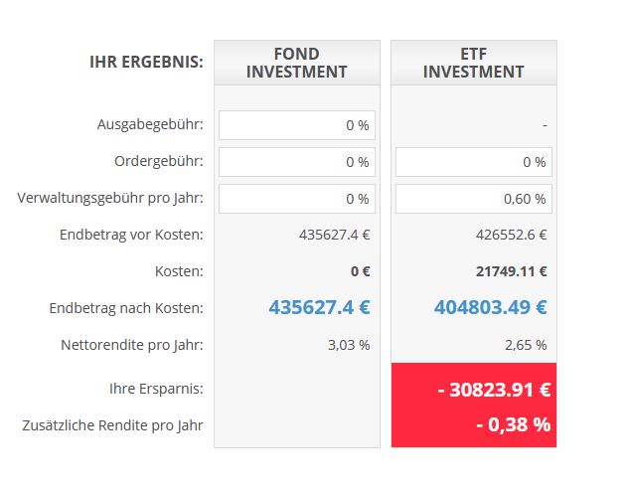The height and width of the screenshot is (492, 628).
Task: Click the Fond Ordergebühr input field
Action: tap(296, 162)
